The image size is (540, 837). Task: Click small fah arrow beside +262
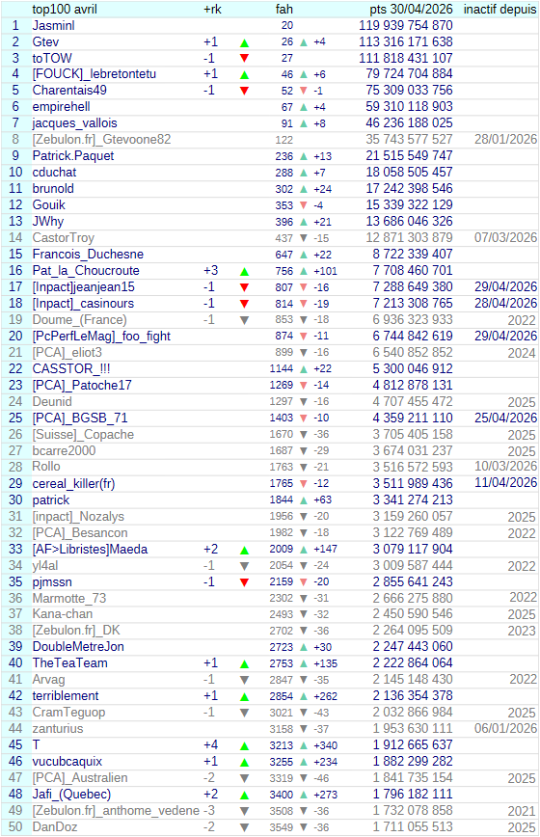click(304, 696)
